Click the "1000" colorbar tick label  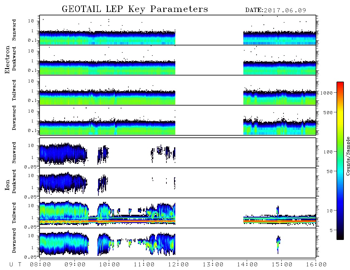(327, 93)
